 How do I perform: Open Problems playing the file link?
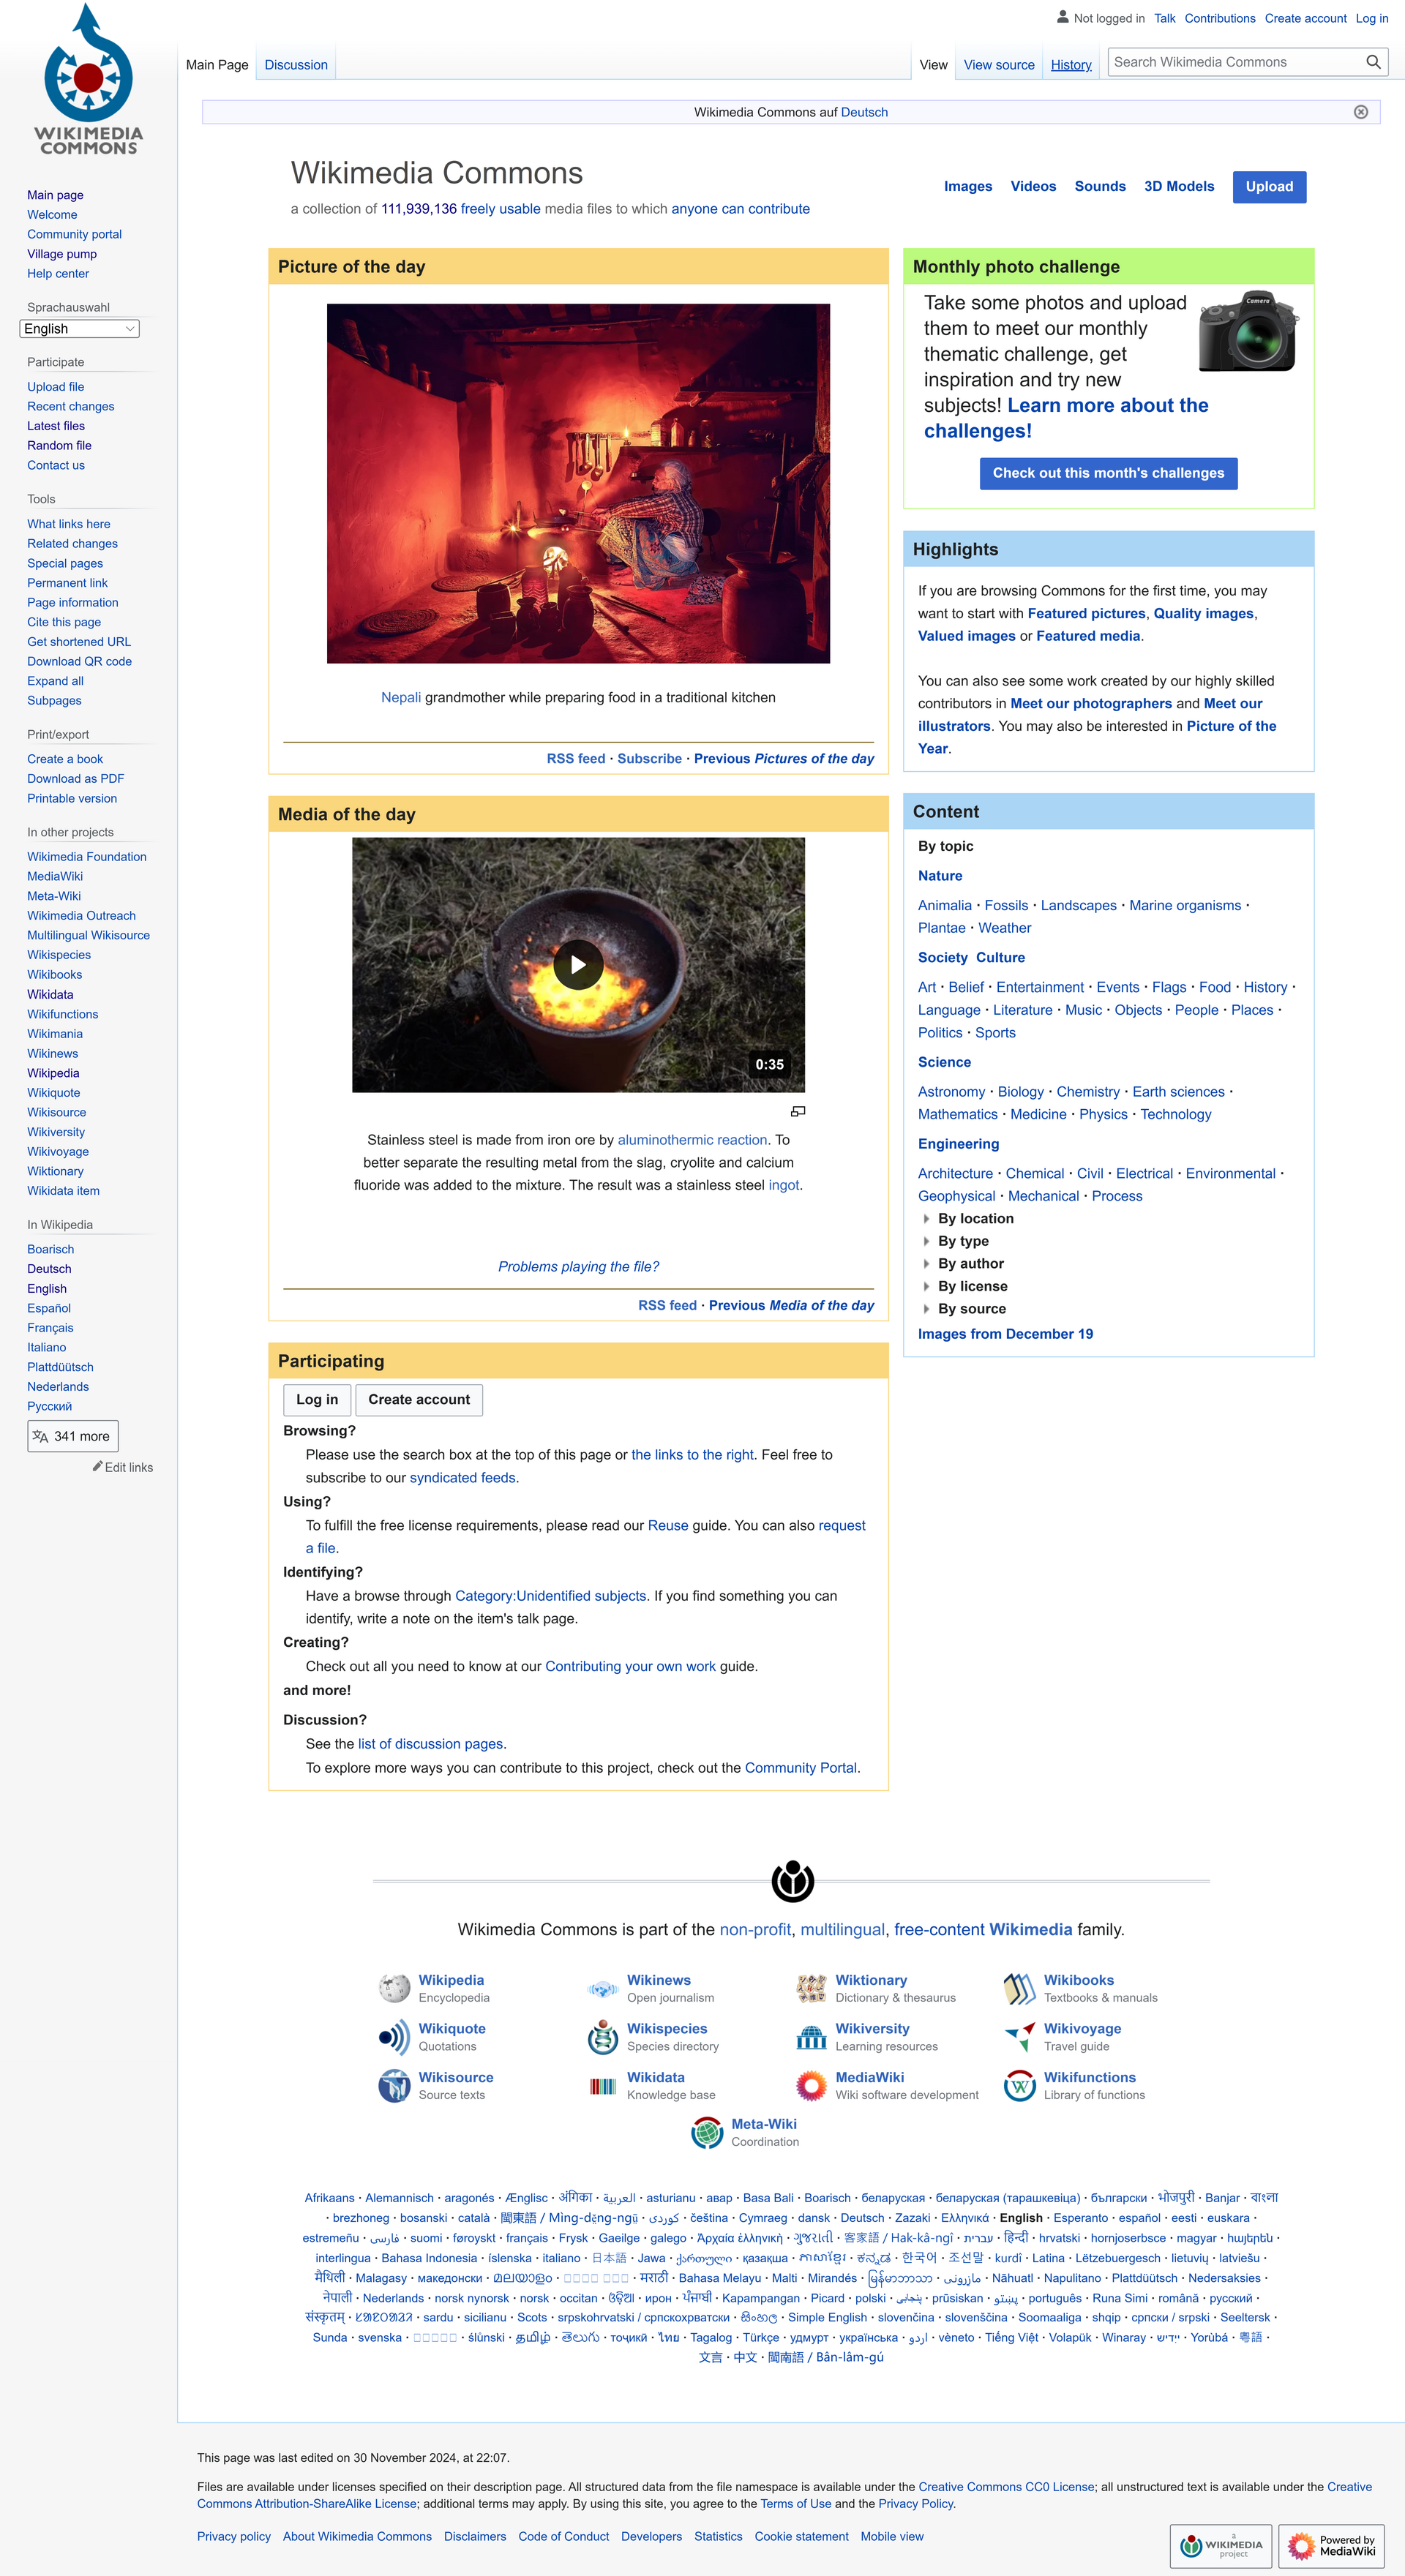[578, 1267]
